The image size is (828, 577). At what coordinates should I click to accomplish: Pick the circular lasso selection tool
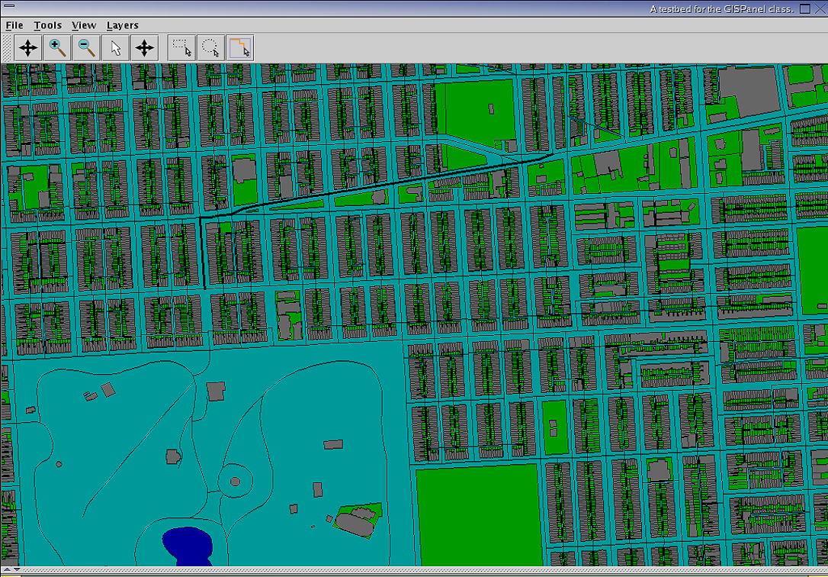tap(210, 48)
